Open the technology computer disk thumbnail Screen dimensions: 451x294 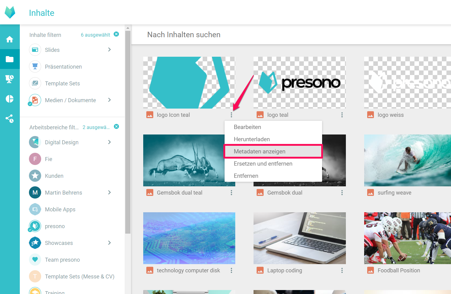click(x=189, y=238)
